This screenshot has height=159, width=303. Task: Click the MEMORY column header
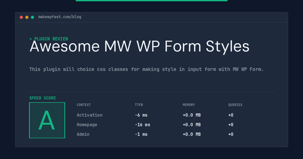point(189,105)
